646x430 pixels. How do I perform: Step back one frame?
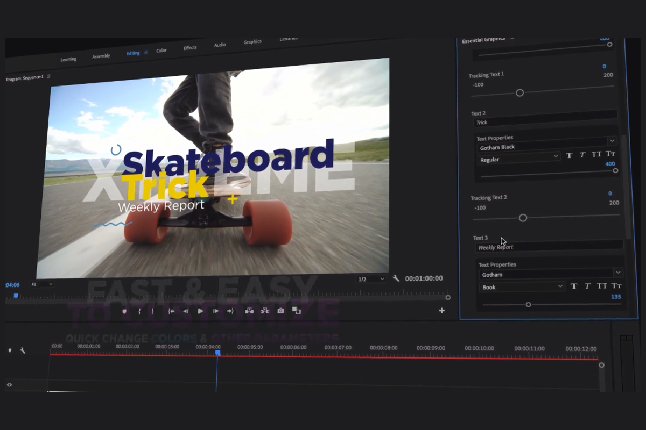(186, 311)
